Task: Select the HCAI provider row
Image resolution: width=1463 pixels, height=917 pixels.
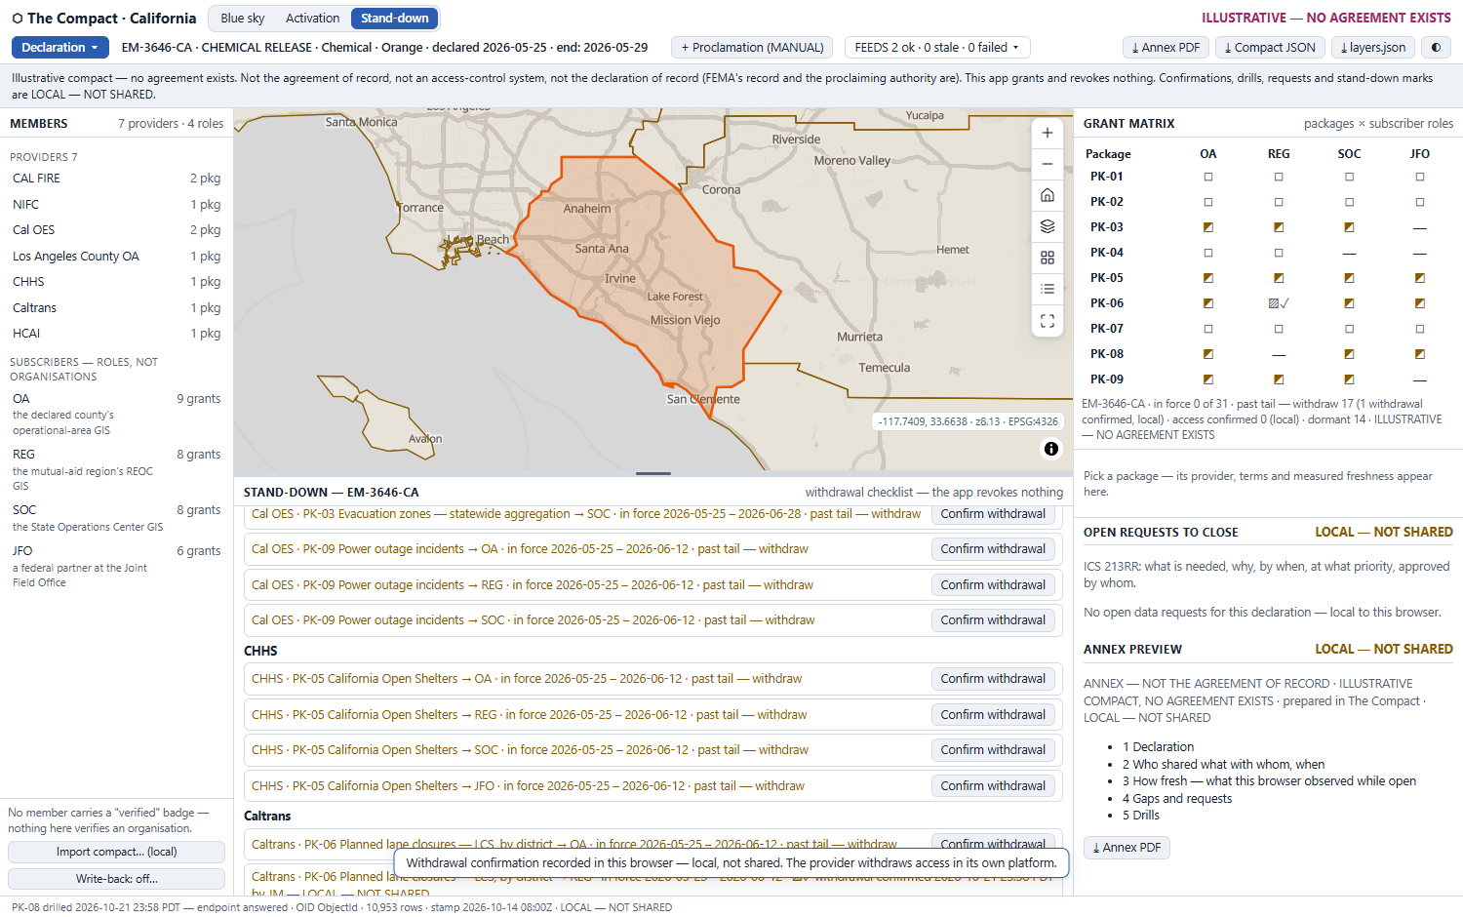Action: [116, 334]
